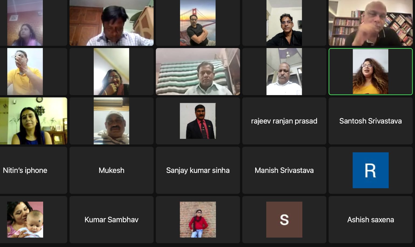Select the active speaker with green border

pyautogui.click(x=371, y=71)
